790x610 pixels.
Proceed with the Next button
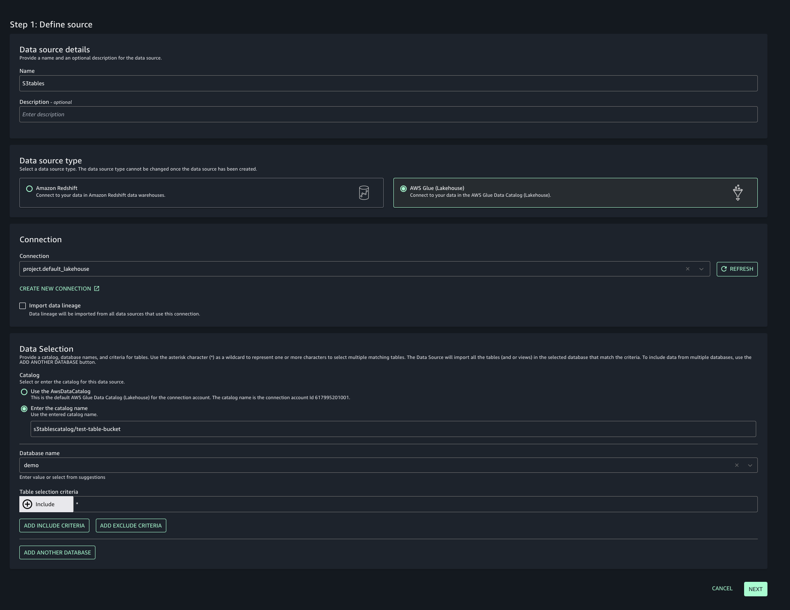click(755, 589)
